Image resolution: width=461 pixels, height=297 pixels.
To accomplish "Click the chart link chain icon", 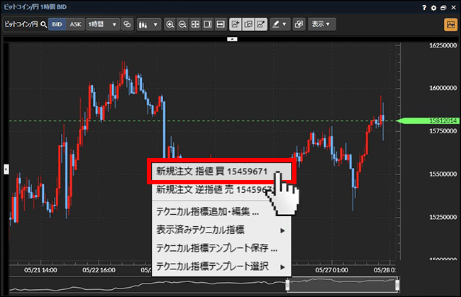I will [x=128, y=24].
